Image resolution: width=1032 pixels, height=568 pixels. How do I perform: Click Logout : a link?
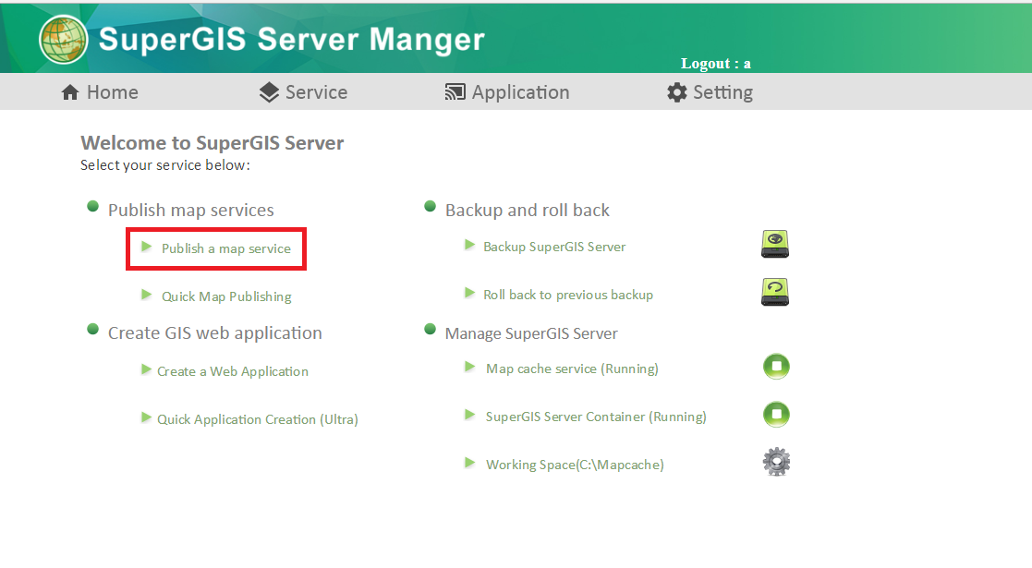[x=715, y=64]
